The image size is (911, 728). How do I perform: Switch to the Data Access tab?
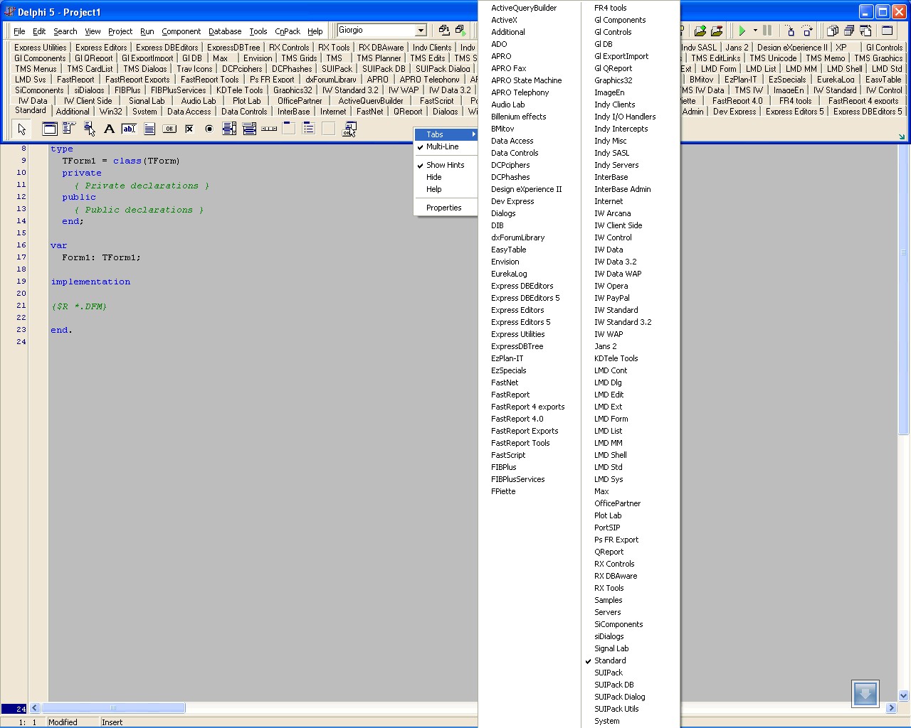pos(189,112)
